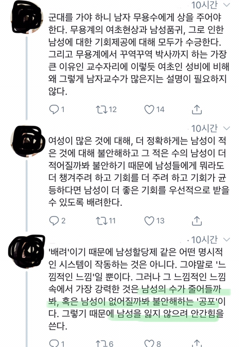239x347 pixels.
Task: Expand the second tweet's chevron options menu
Action: [227, 128]
